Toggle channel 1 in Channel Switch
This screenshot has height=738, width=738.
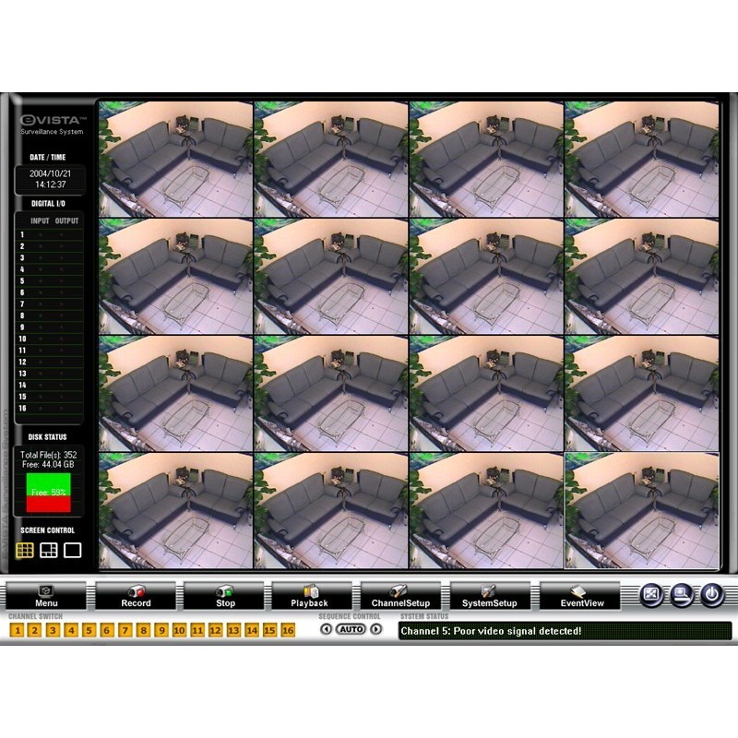(17, 630)
